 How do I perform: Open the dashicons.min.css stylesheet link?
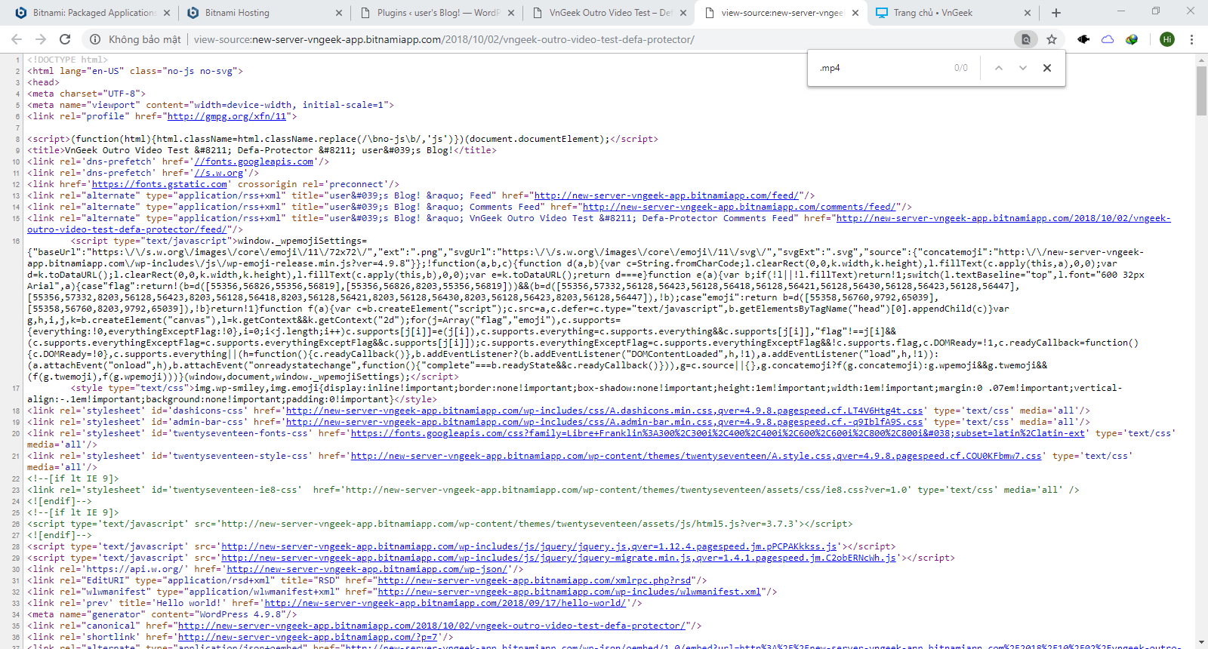[604, 411]
